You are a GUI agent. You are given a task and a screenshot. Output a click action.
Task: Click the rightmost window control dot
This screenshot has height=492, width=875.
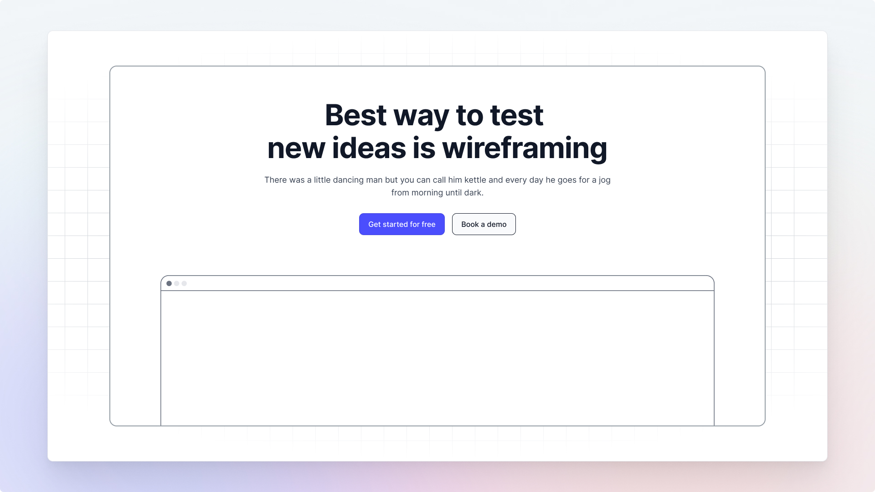tap(184, 283)
